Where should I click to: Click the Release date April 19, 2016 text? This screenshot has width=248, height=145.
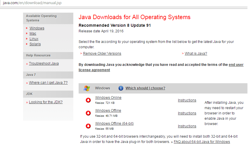pos(101,31)
